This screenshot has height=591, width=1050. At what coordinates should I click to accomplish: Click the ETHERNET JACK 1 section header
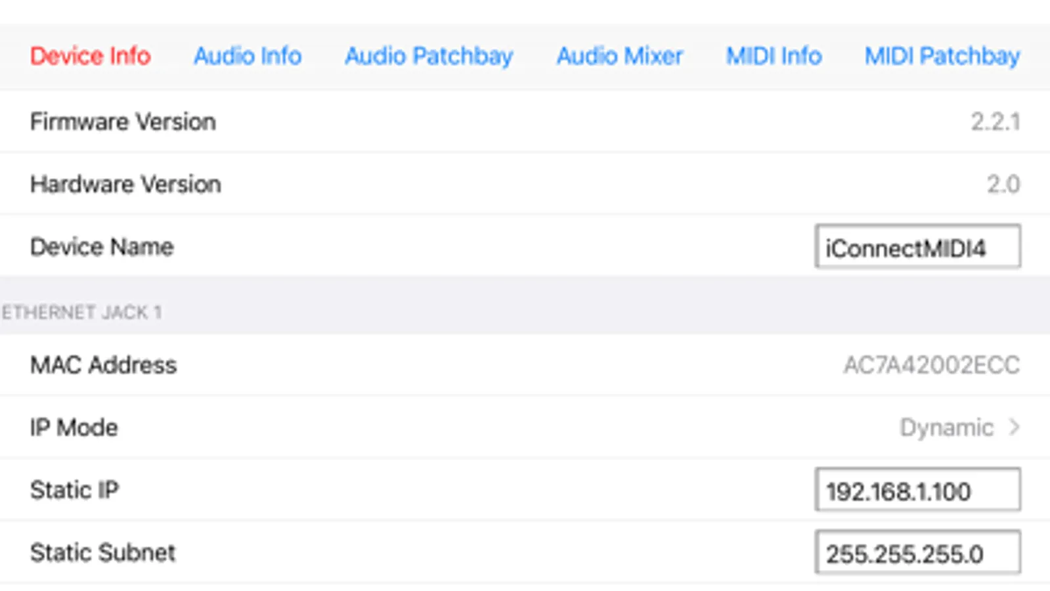tap(82, 312)
